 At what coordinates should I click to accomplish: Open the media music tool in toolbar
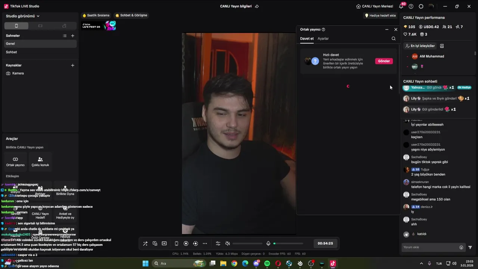155,244
